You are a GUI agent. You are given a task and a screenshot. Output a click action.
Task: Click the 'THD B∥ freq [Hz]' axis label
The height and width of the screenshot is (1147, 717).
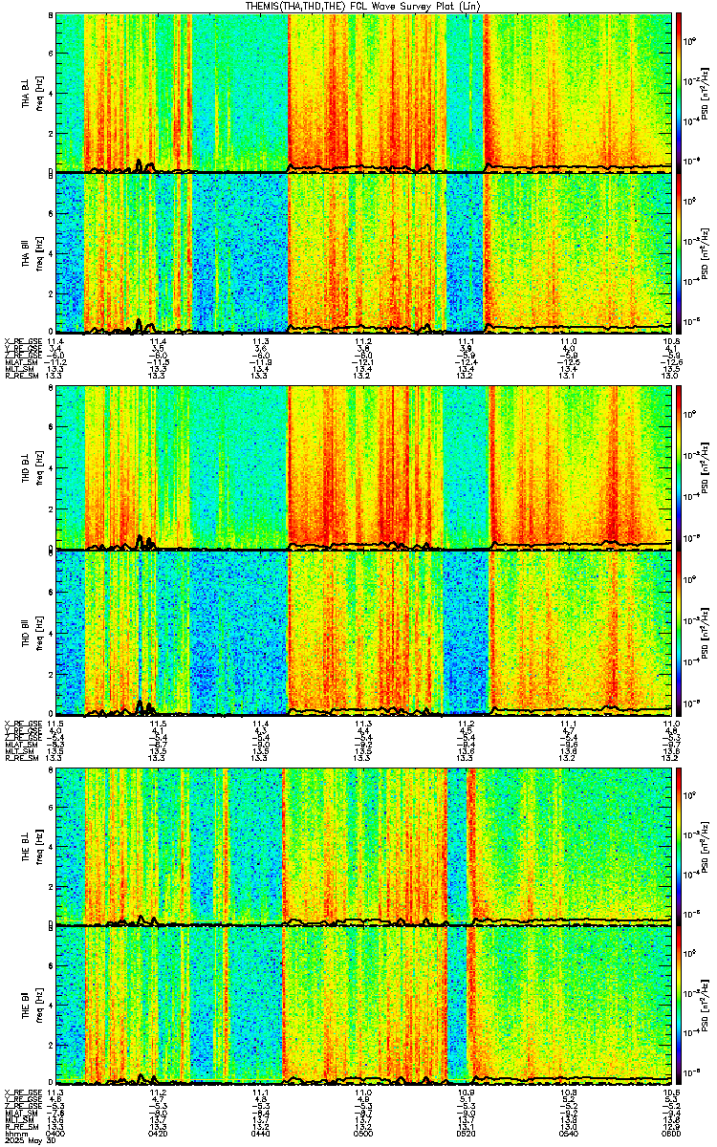[x=33, y=633]
